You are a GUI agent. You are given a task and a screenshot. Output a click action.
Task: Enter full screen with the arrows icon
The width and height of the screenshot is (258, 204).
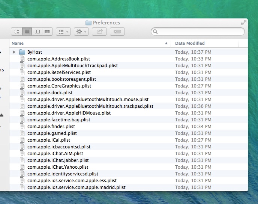(x=244, y=23)
